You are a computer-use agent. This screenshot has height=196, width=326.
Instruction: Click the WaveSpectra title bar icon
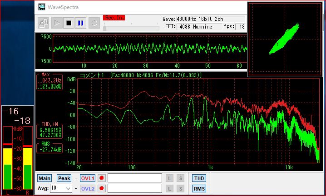coord(42,7)
